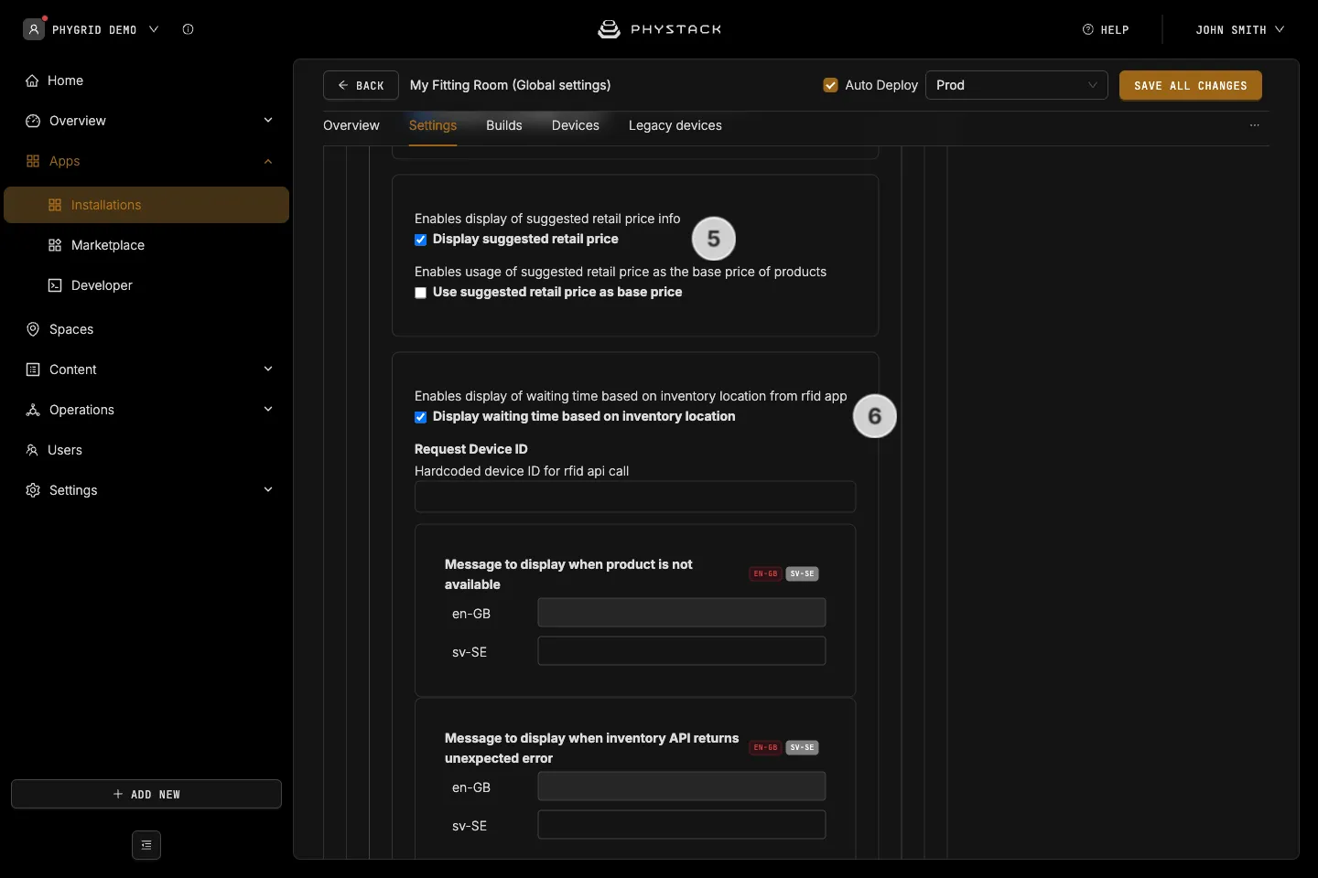Open the Marketplace icon entry
1318x878 pixels.
55,245
